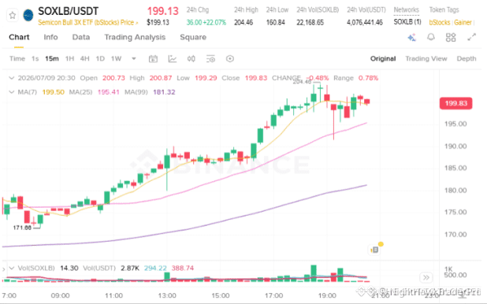The image size is (487, 304).
Task: Click the MA(99) value 181.32
Action: [164, 92]
